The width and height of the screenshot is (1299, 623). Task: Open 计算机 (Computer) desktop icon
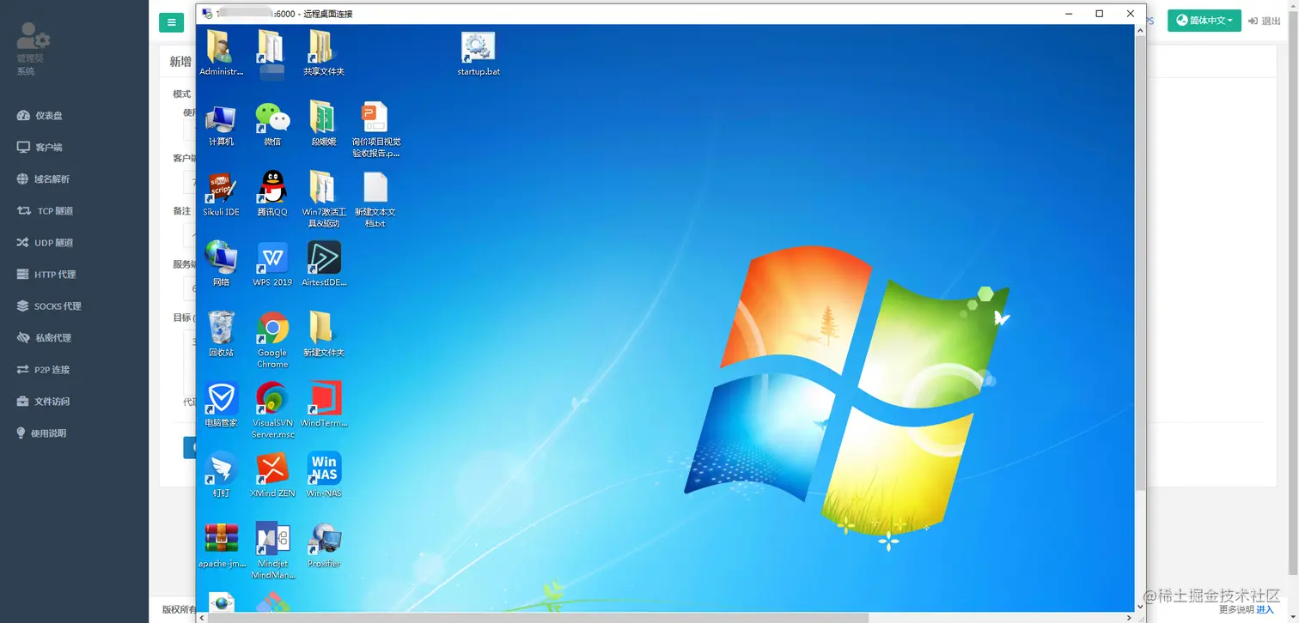click(x=221, y=124)
